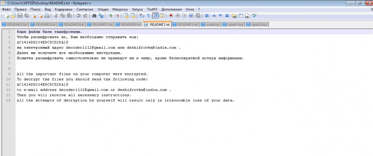The height and width of the screenshot is (156, 373).
Task: Click the Print icon in toolbar
Action: [47, 16]
